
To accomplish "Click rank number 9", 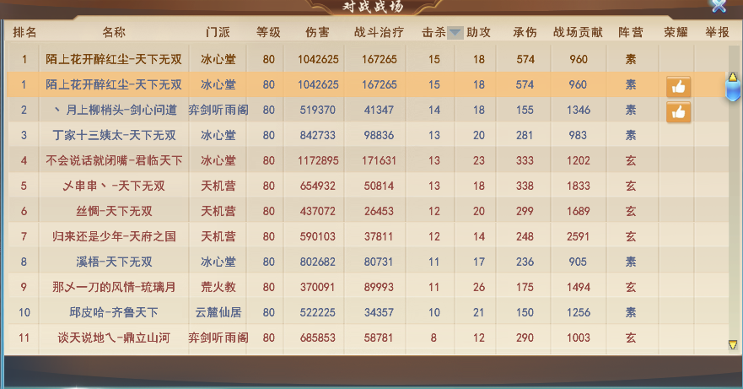I will [x=24, y=287].
